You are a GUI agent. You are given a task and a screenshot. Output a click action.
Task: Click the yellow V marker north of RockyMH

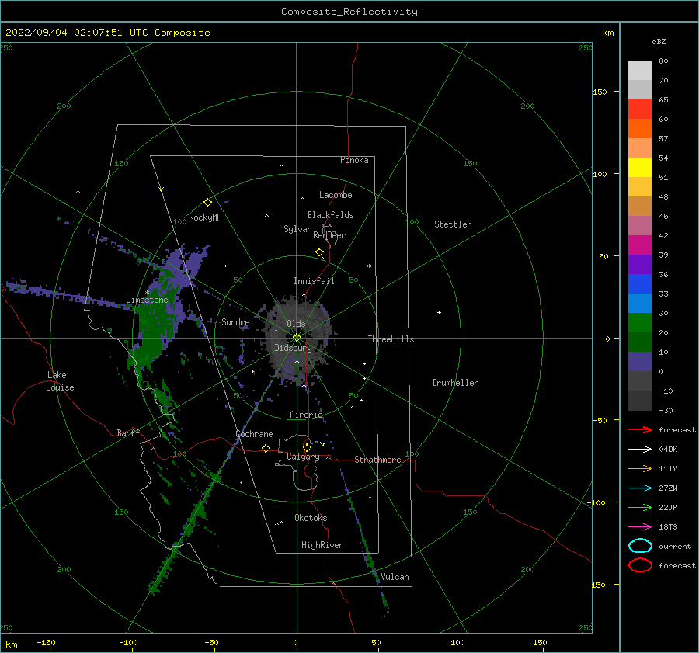coord(161,189)
